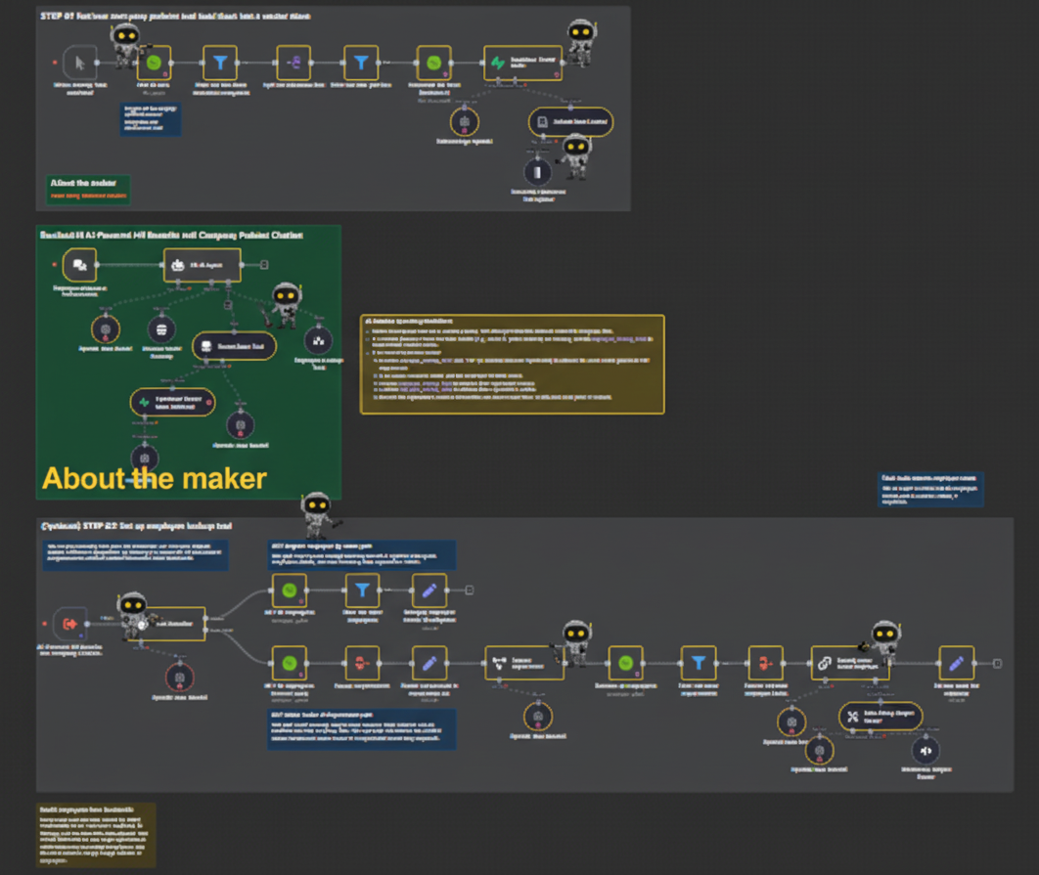This screenshot has width=1039, height=875.
Task: Click the first blue filter node in Step 01
Action: pyautogui.click(x=221, y=63)
